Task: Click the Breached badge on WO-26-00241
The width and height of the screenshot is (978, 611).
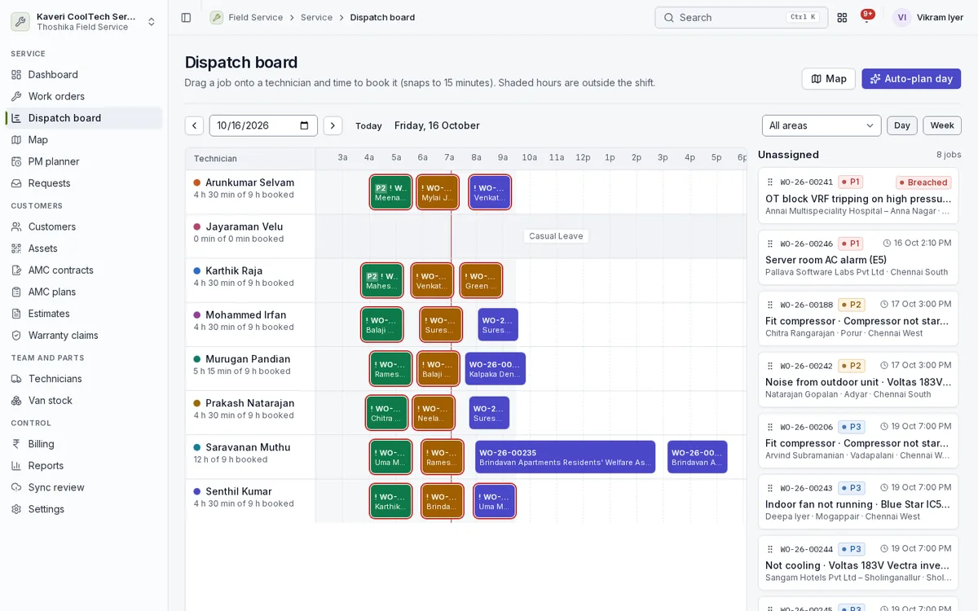Action: click(x=923, y=182)
